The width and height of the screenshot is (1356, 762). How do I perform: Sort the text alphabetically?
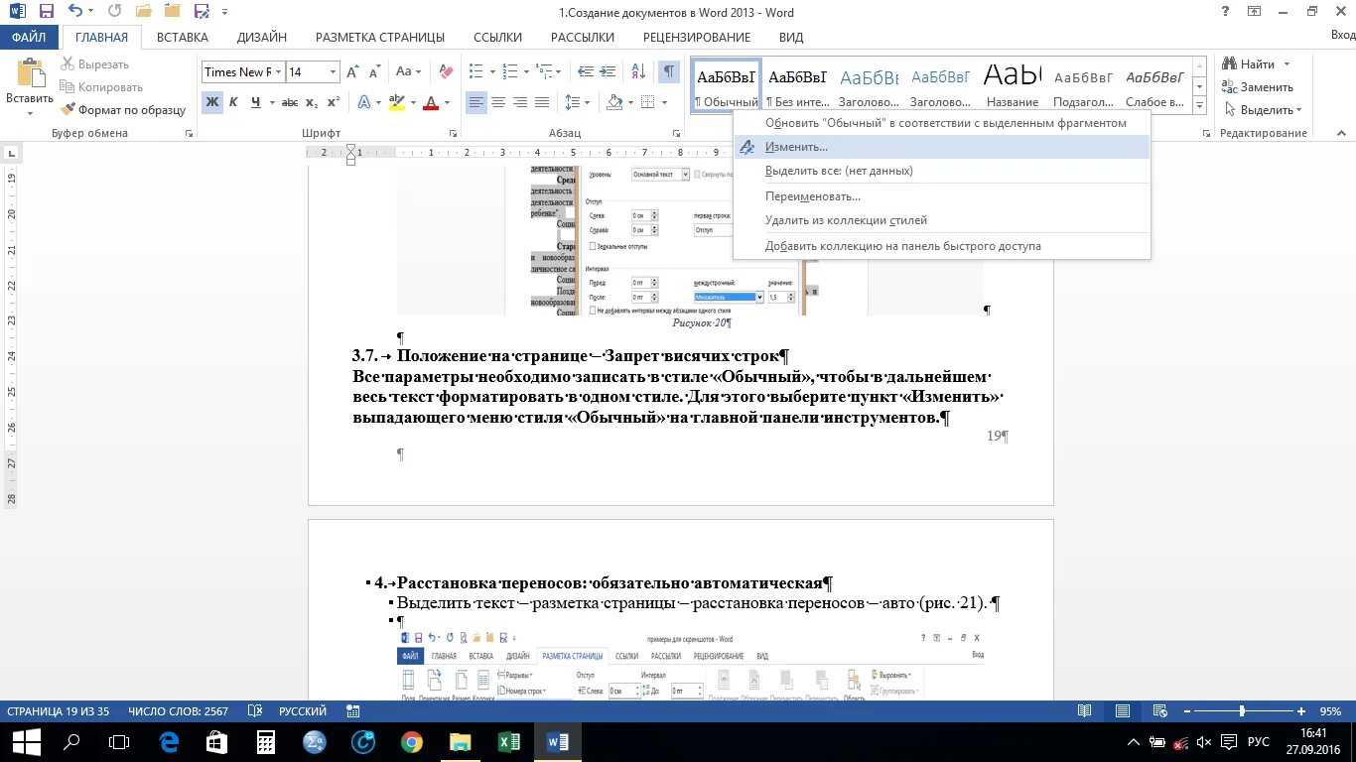(x=638, y=72)
